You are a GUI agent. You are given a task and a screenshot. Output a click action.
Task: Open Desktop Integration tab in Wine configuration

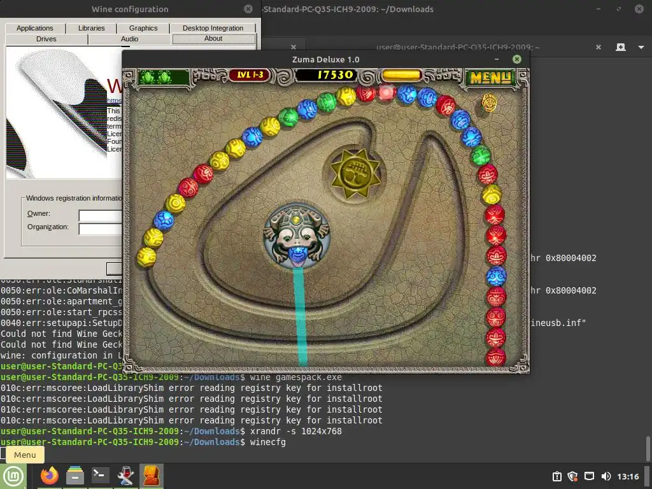tap(213, 28)
